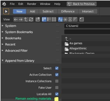Enable the Fake User checkbox
This screenshot has width=110, height=101.
pos(57,88)
